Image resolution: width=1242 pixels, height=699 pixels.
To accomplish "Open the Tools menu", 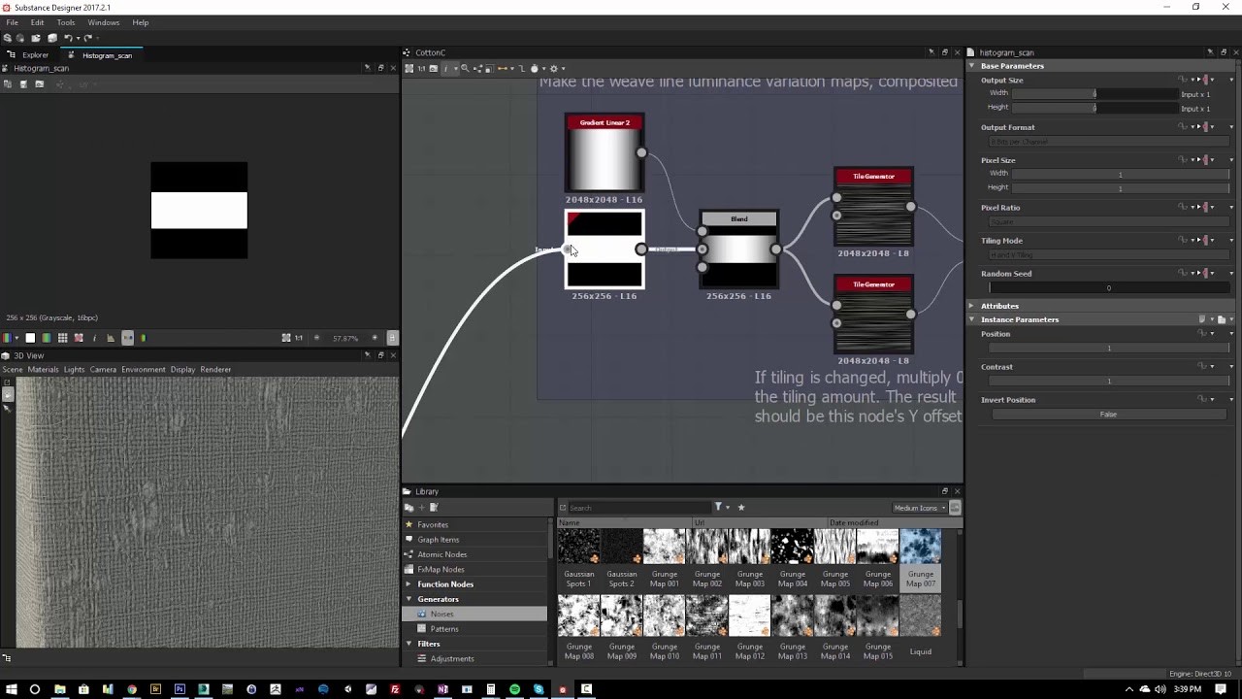I will coord(66,22).
